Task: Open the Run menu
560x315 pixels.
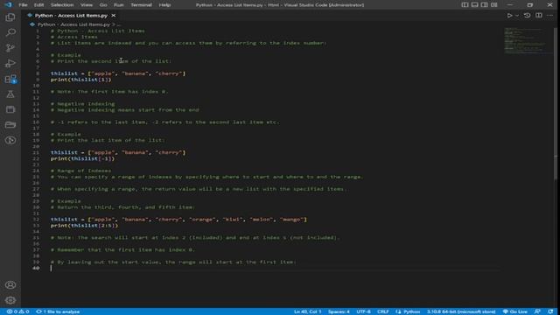Action: [x=118, y=4]
